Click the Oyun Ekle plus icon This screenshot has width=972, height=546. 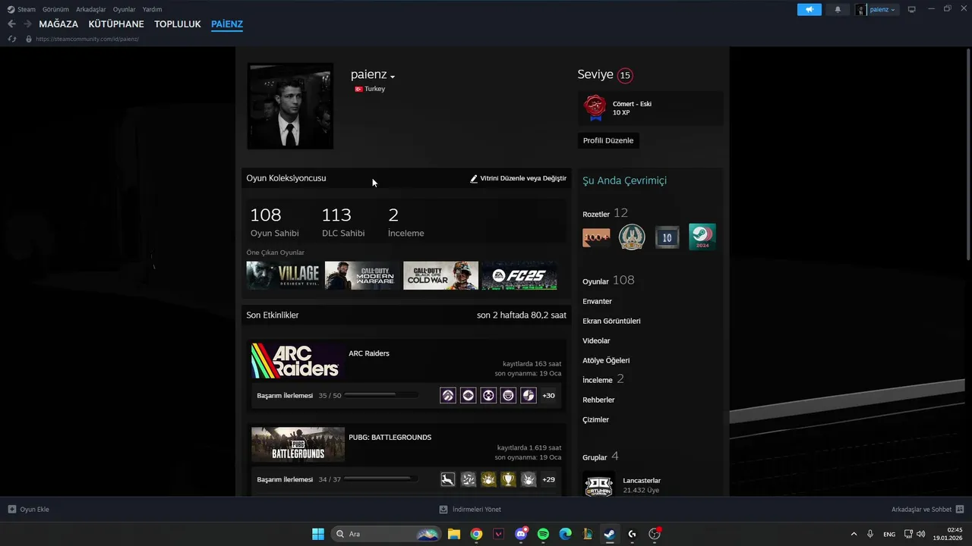coord(12,509)
